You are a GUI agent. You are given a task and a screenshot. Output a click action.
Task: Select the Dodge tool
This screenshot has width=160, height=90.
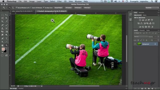6,35
